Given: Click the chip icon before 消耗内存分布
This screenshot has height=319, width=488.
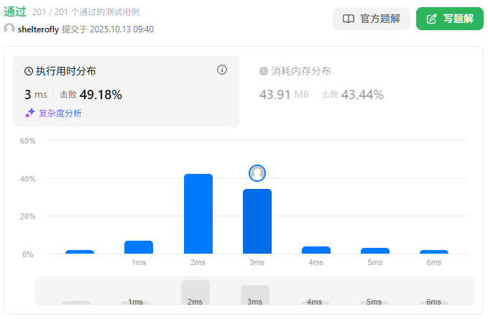Looking at the screenshot, I should [x=263, y=71].
